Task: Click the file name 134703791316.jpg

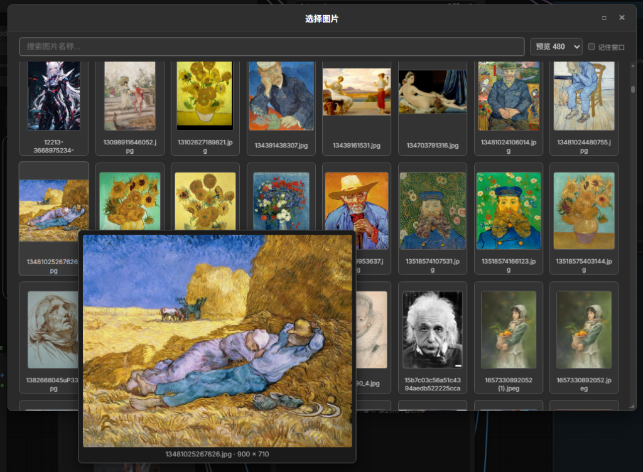Action: tap(432, 146)
